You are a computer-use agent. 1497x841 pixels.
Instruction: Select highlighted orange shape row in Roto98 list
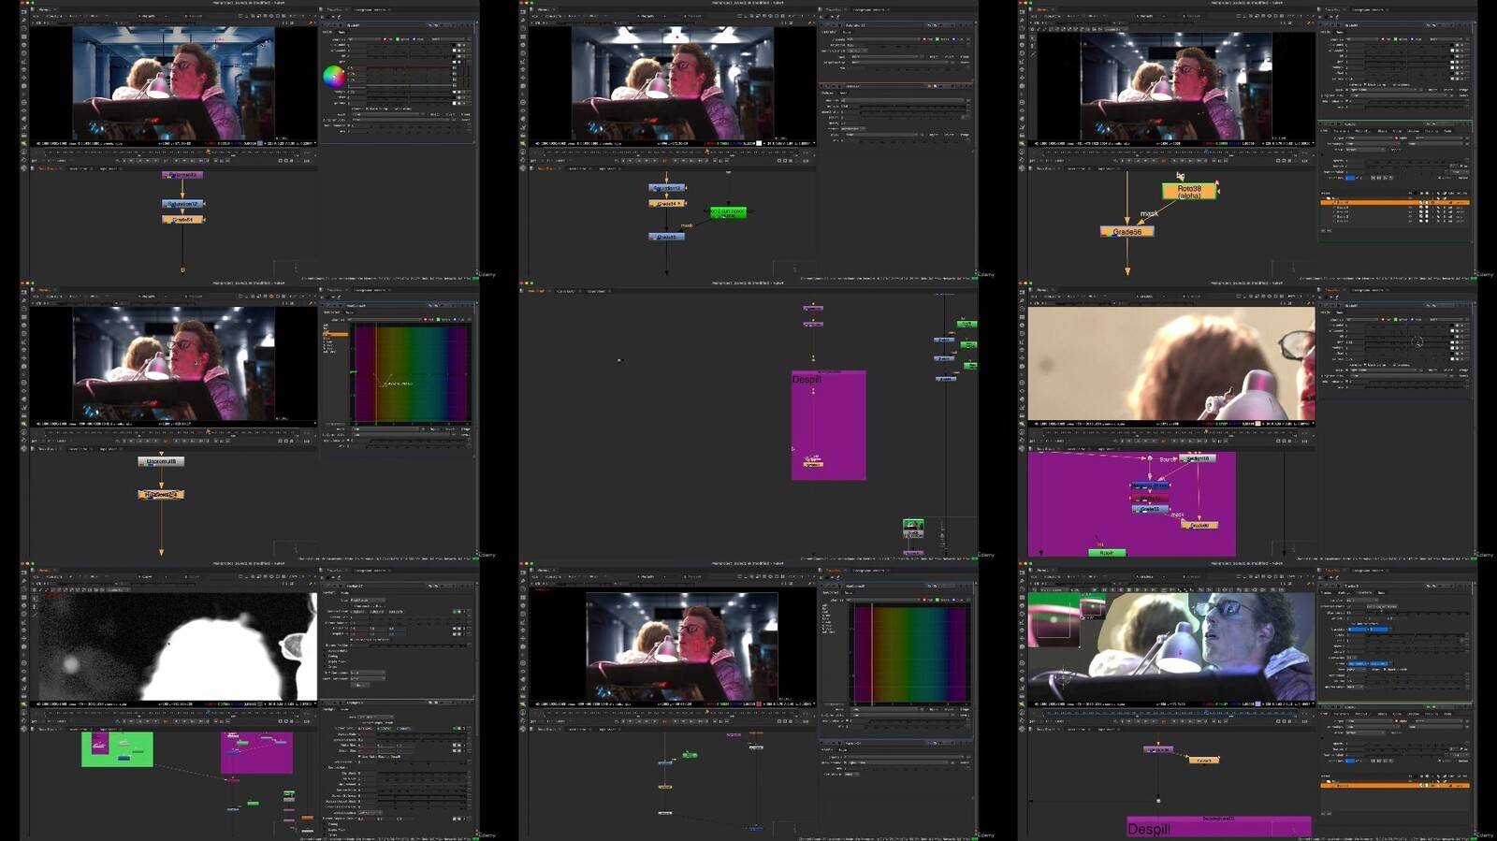[x=1394, y=203]
